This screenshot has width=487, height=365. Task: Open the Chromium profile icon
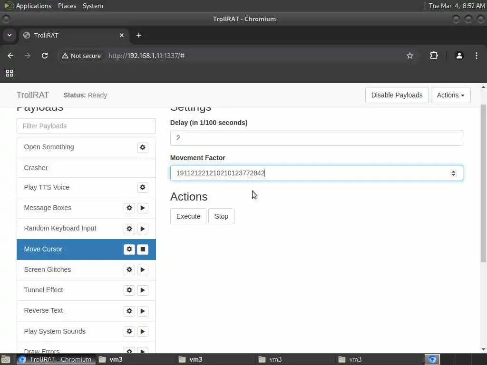click(459, 56)
